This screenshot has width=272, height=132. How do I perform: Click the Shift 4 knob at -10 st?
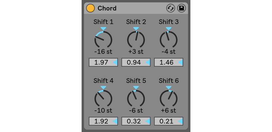pyautogui.click(x=103, y=98)
